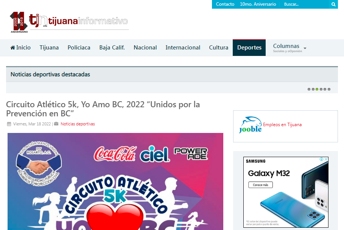Open the Tijuana section
Viewport: 344px width, 230px height.
pos(49,48)
